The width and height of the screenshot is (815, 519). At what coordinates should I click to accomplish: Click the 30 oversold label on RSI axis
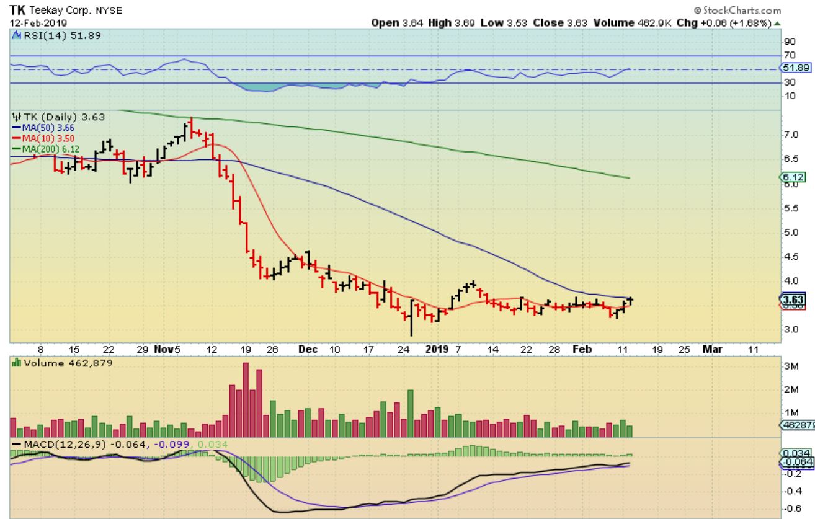pyautogui.click(x=790, y=82)
